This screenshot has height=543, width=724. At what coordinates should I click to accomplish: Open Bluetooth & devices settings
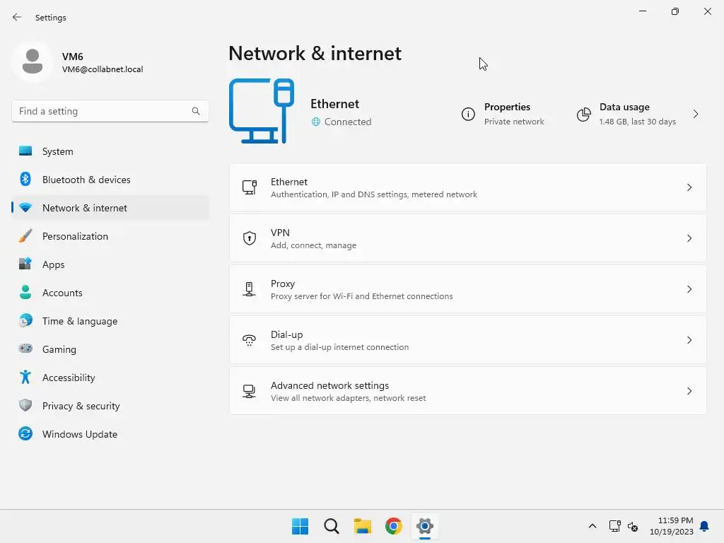coord(86,180)
